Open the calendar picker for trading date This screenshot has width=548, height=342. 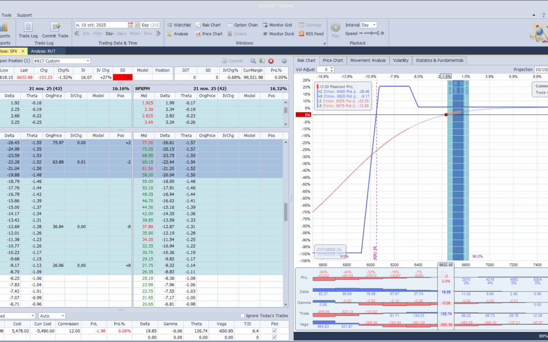[130, 25]
